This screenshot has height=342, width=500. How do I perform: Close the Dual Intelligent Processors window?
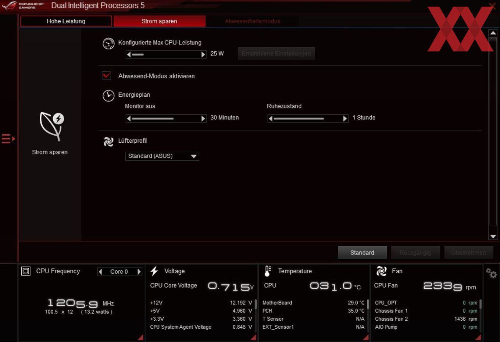tap(492, 5)
